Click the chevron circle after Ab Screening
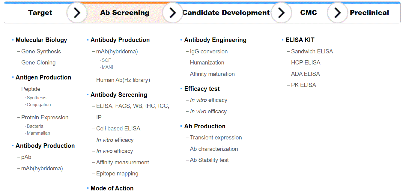Image resolution: width=403 pixels, height=194 pixels. pos(173,13)
